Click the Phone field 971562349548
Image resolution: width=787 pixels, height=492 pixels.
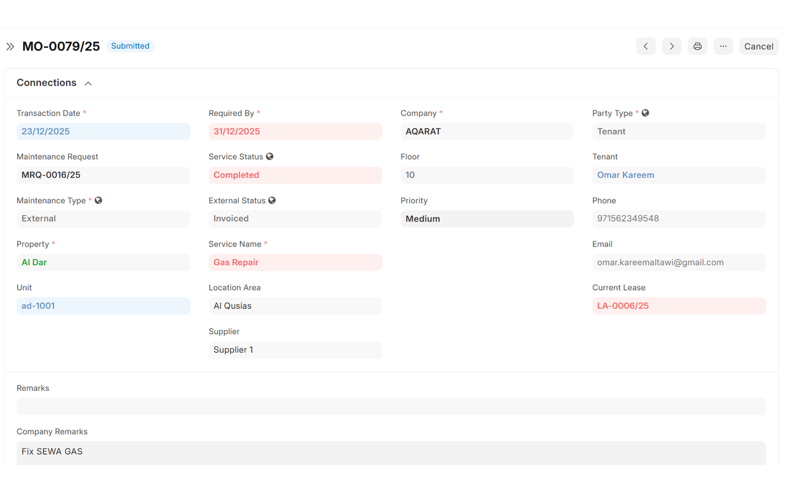(679, 218)
